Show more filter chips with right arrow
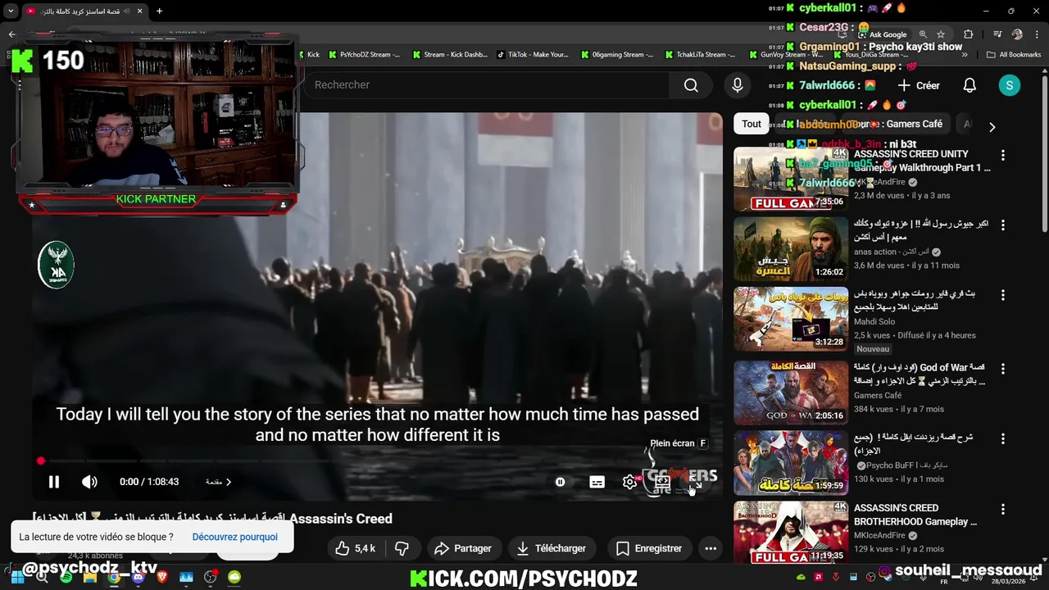This screenshot has height=590, width=1049. point(992,127)
